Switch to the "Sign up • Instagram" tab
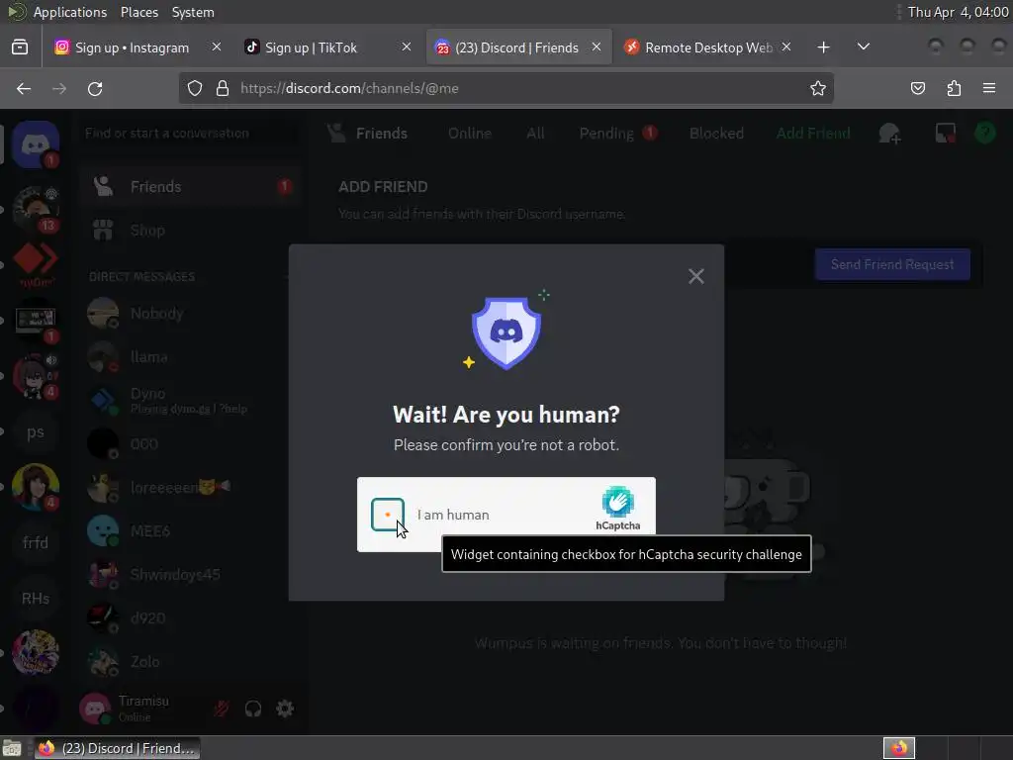 (132, 47)
